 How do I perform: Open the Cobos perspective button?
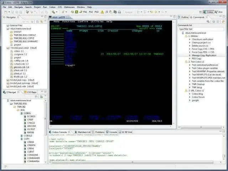pos(209,12)
